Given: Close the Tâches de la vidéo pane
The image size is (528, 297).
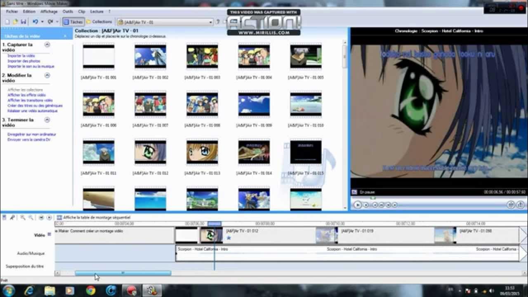Looking at the screenshot, I should (x=65, y=36).
